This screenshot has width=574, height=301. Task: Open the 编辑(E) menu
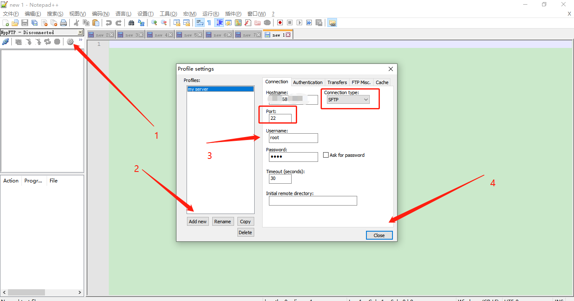pyautogui.click(x=33, y=14)
